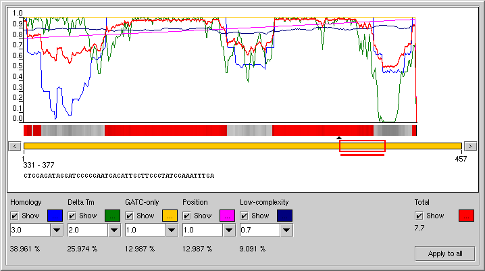Click the right scroll arrow of sequence bar
The image size is (485, 271).
[x=470, y=146]
